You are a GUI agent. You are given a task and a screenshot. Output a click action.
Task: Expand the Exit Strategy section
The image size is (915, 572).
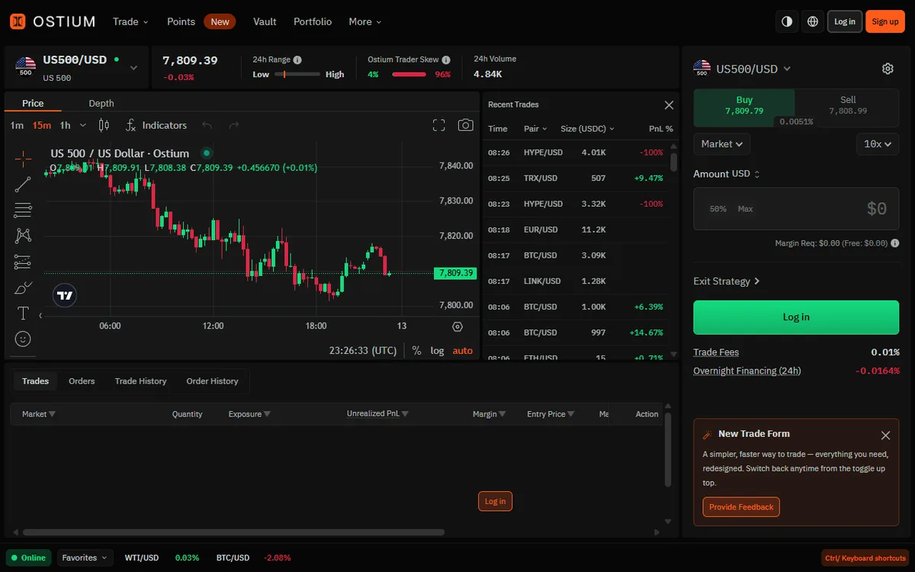(727, 281)
